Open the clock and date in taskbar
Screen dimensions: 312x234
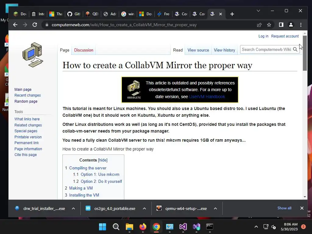pos(289,227)
